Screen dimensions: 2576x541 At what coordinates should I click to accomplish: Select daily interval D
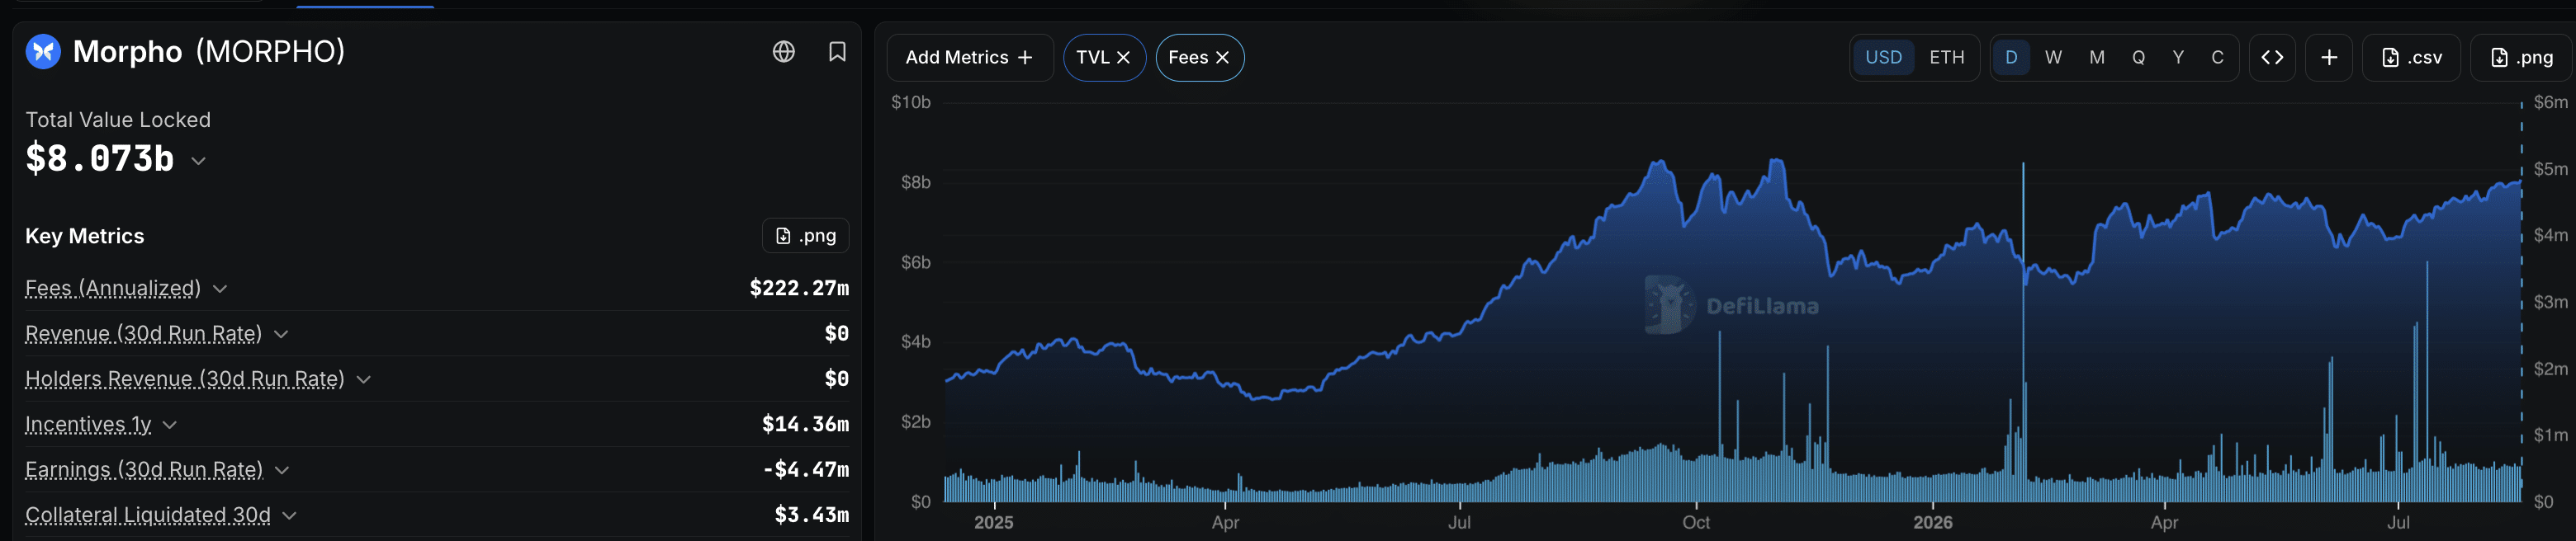2011,58
